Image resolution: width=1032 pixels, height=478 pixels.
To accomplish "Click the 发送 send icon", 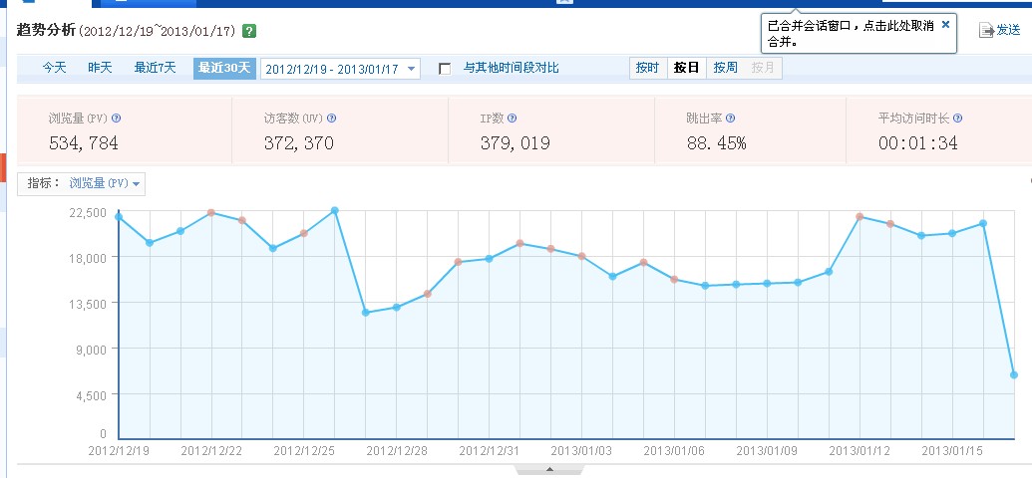I will 986,31.
